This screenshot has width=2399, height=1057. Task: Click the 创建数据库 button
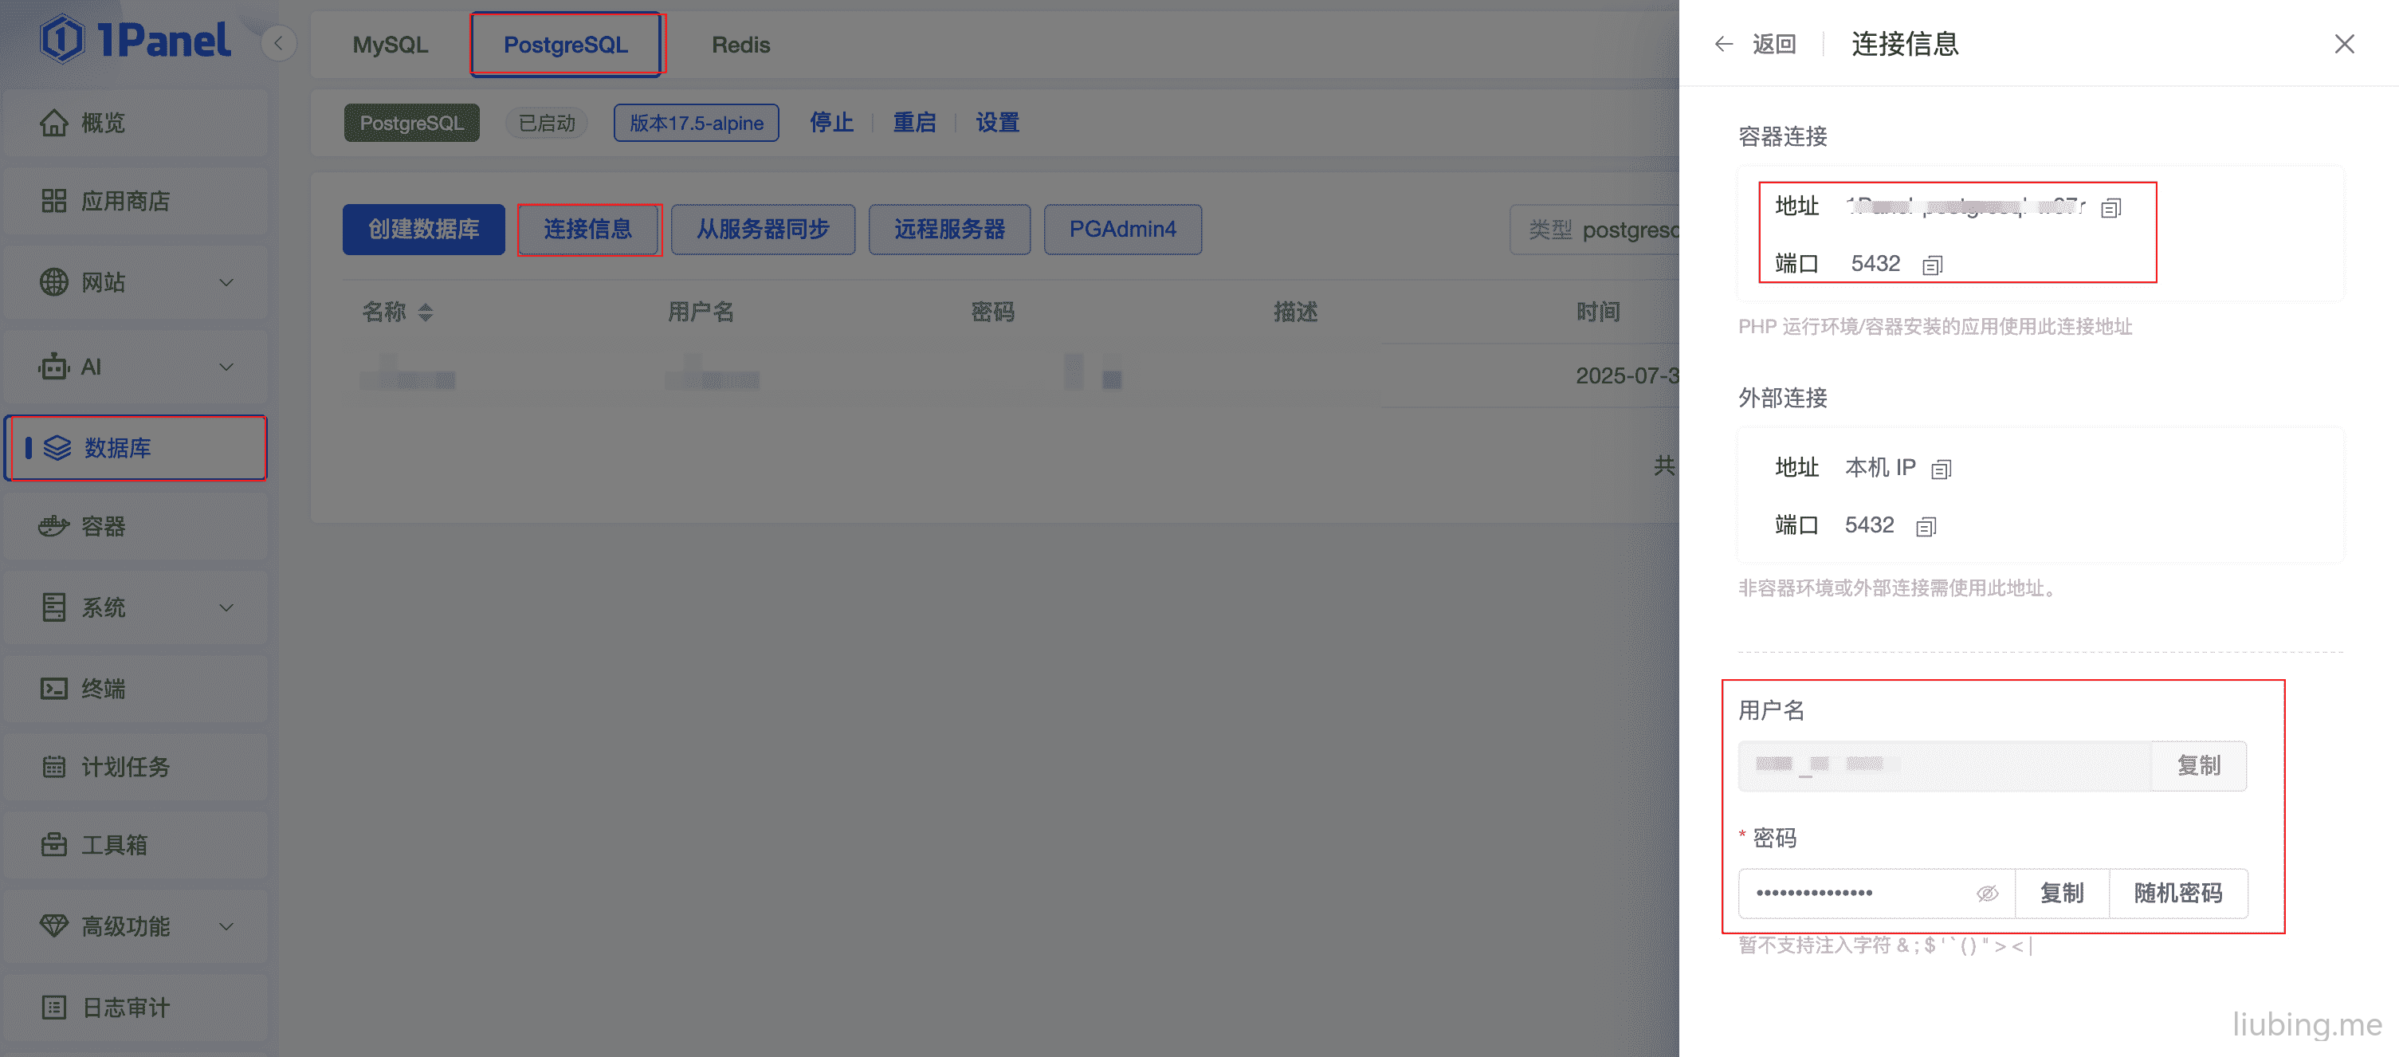tap(424, 229)
